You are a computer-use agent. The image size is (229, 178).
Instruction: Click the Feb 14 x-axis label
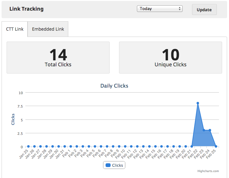coord(144,154)
